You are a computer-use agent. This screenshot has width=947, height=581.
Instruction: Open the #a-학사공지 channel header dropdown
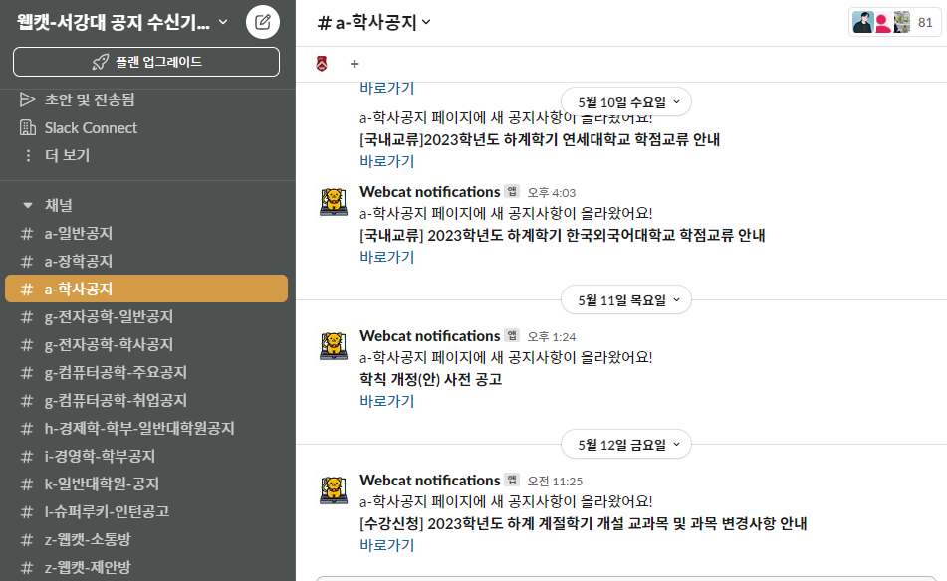click(x=373, y=22)
